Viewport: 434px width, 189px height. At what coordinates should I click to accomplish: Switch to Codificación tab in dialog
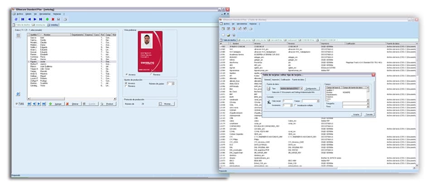285,79
